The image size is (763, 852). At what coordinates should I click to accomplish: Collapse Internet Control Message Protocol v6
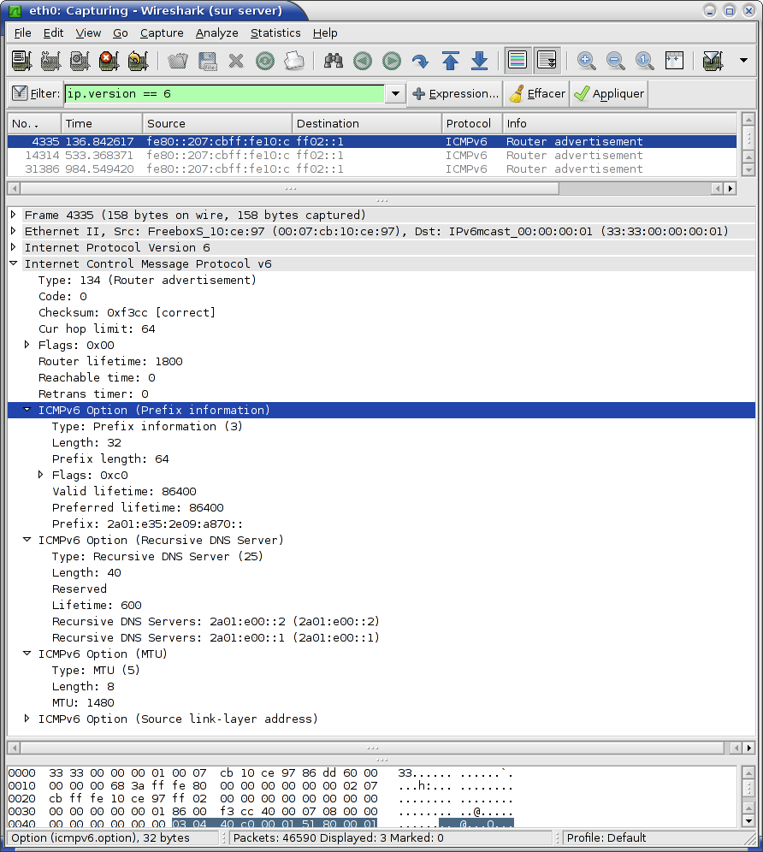pyautogui.click(x=14, y=263)
